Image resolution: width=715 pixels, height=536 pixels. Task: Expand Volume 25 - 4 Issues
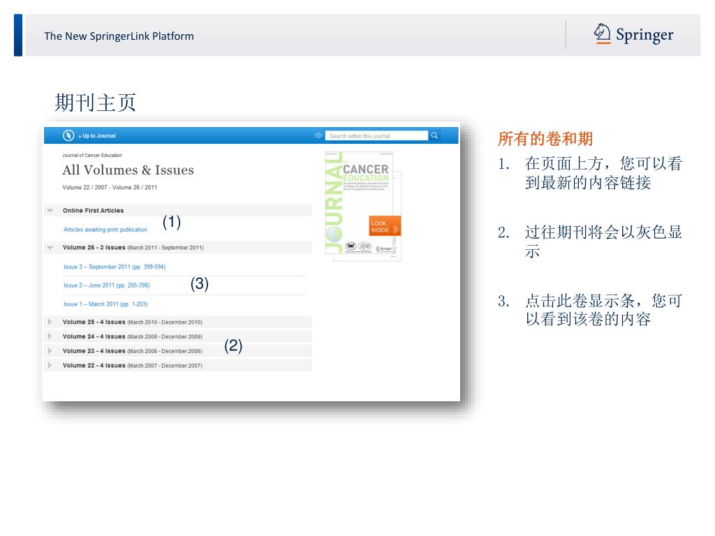50,322
